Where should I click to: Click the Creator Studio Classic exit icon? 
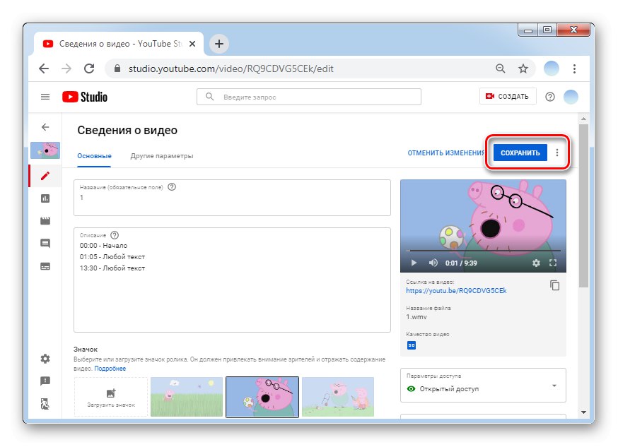pyautogui.click(x=45, y=404)
